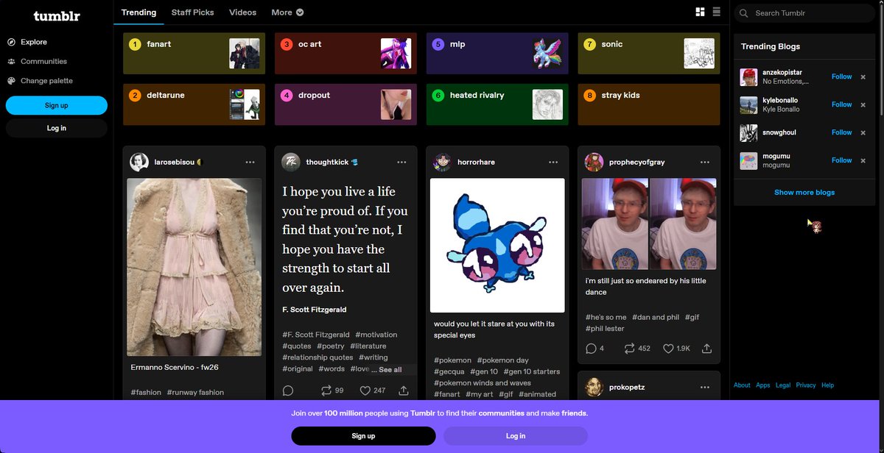Image resolution: width=884 pixels, height=453 pixels.
Task: Switch to grid view layout icon
Action: 700,12
